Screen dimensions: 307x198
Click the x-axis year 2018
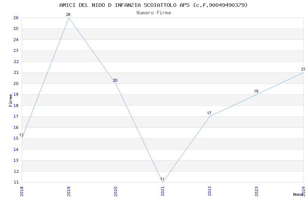pyautogui.click(x=22, y=192)
